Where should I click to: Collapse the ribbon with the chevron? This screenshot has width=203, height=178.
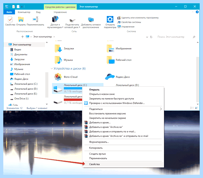point(193,12)
